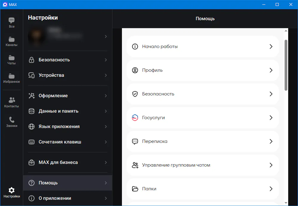
Task: Open Профиль help topic text
Action: click(x=153, y=70)
